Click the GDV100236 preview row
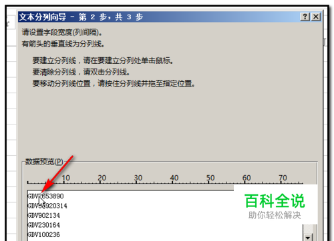This screenshot has width=334, height=241. tap(43, 234)
